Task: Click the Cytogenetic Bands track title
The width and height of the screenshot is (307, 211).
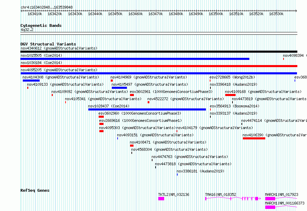Action: [41, 25]
